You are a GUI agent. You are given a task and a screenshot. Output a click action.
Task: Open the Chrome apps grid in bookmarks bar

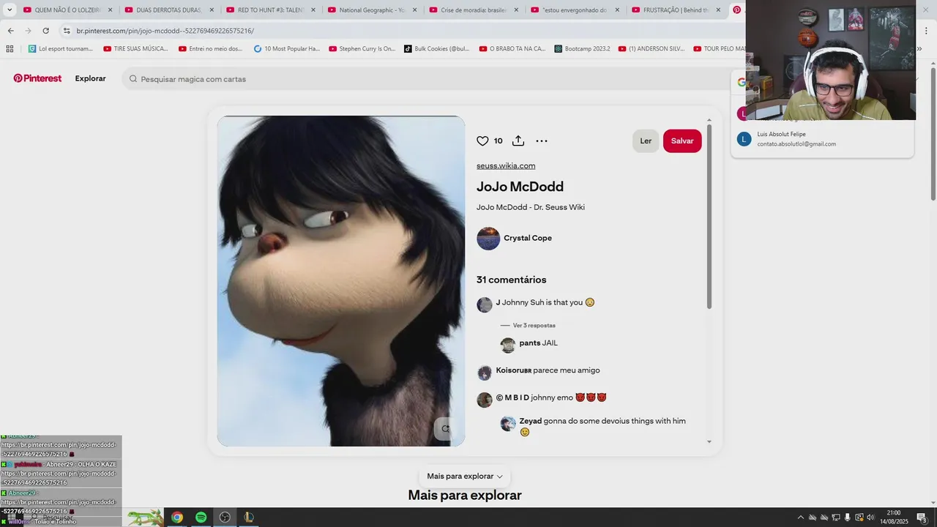(x=10, y=49)
